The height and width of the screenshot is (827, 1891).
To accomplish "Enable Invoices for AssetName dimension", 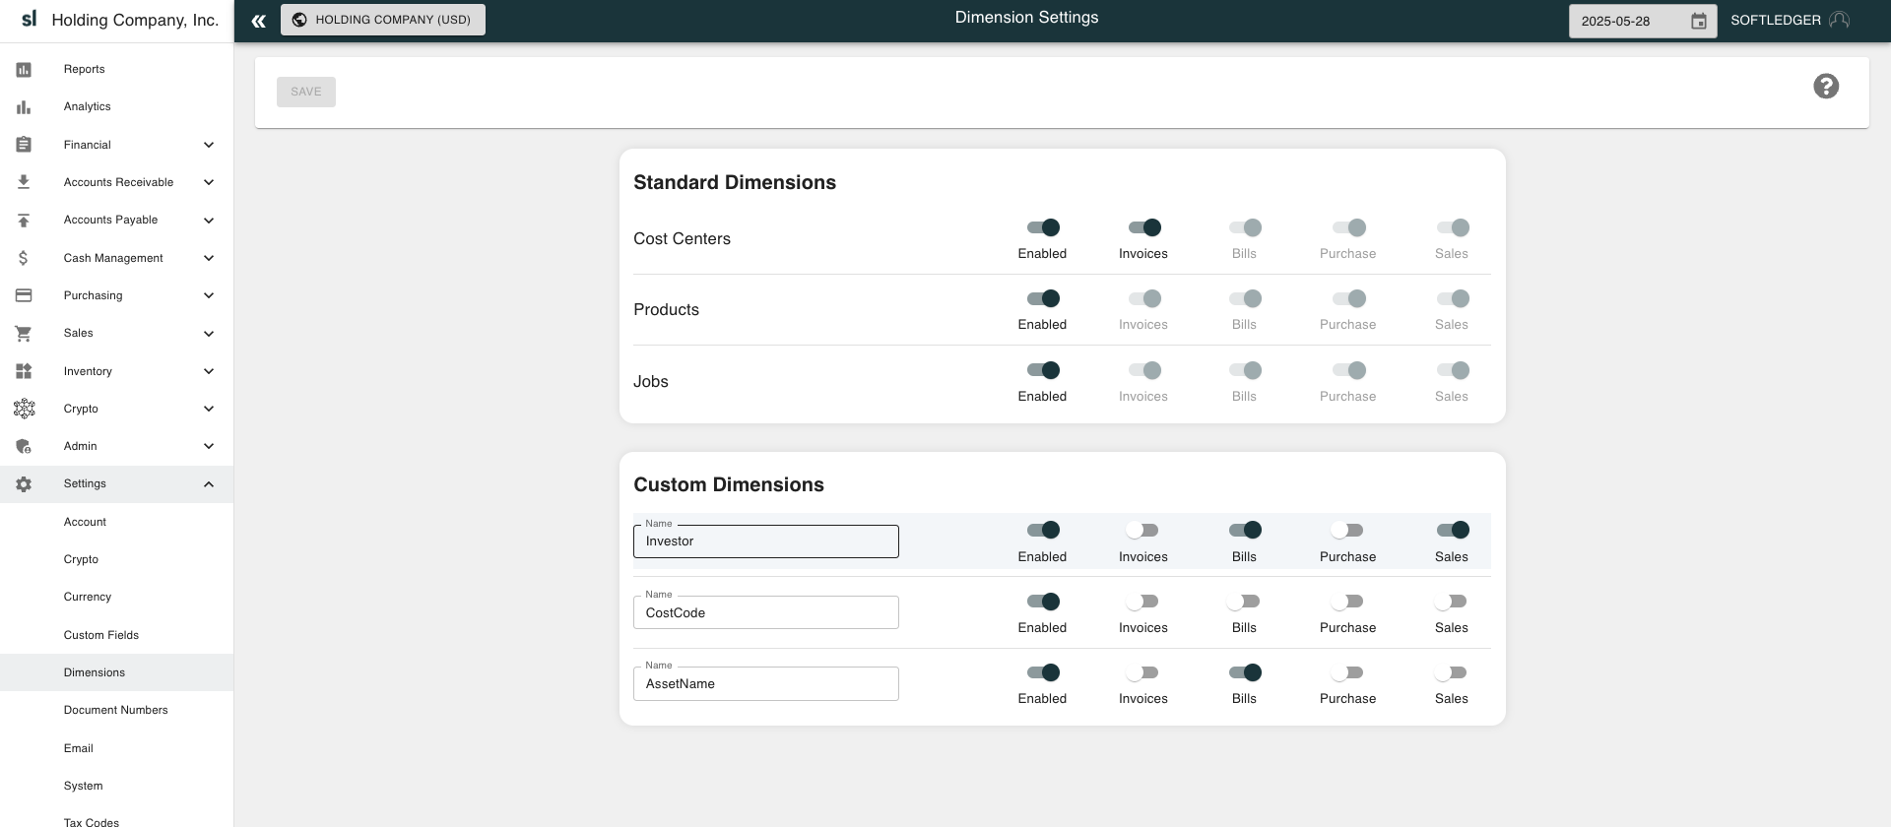I will (x=1142, y=672).
